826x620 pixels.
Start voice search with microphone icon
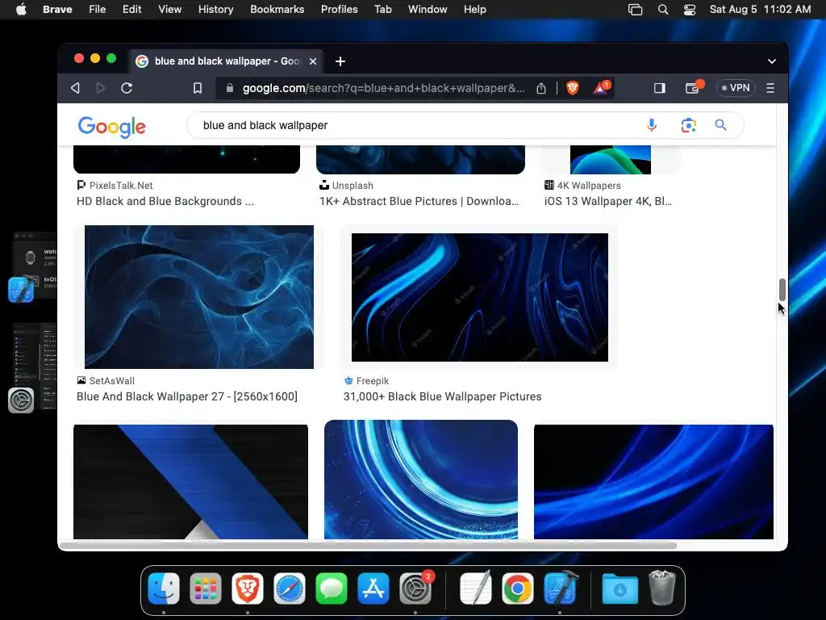pos(652,125)
